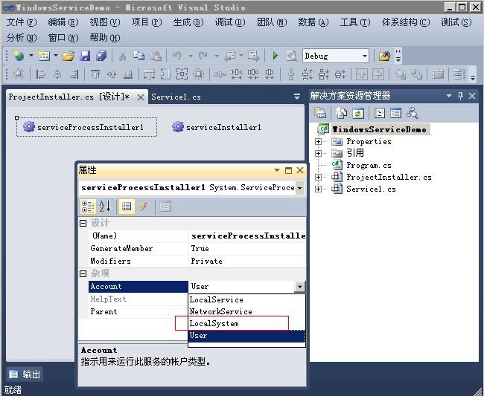Open the 帮助(H) help menu
Image resolution: width=484 pixels, height=396 pixels.
point(105,38)
